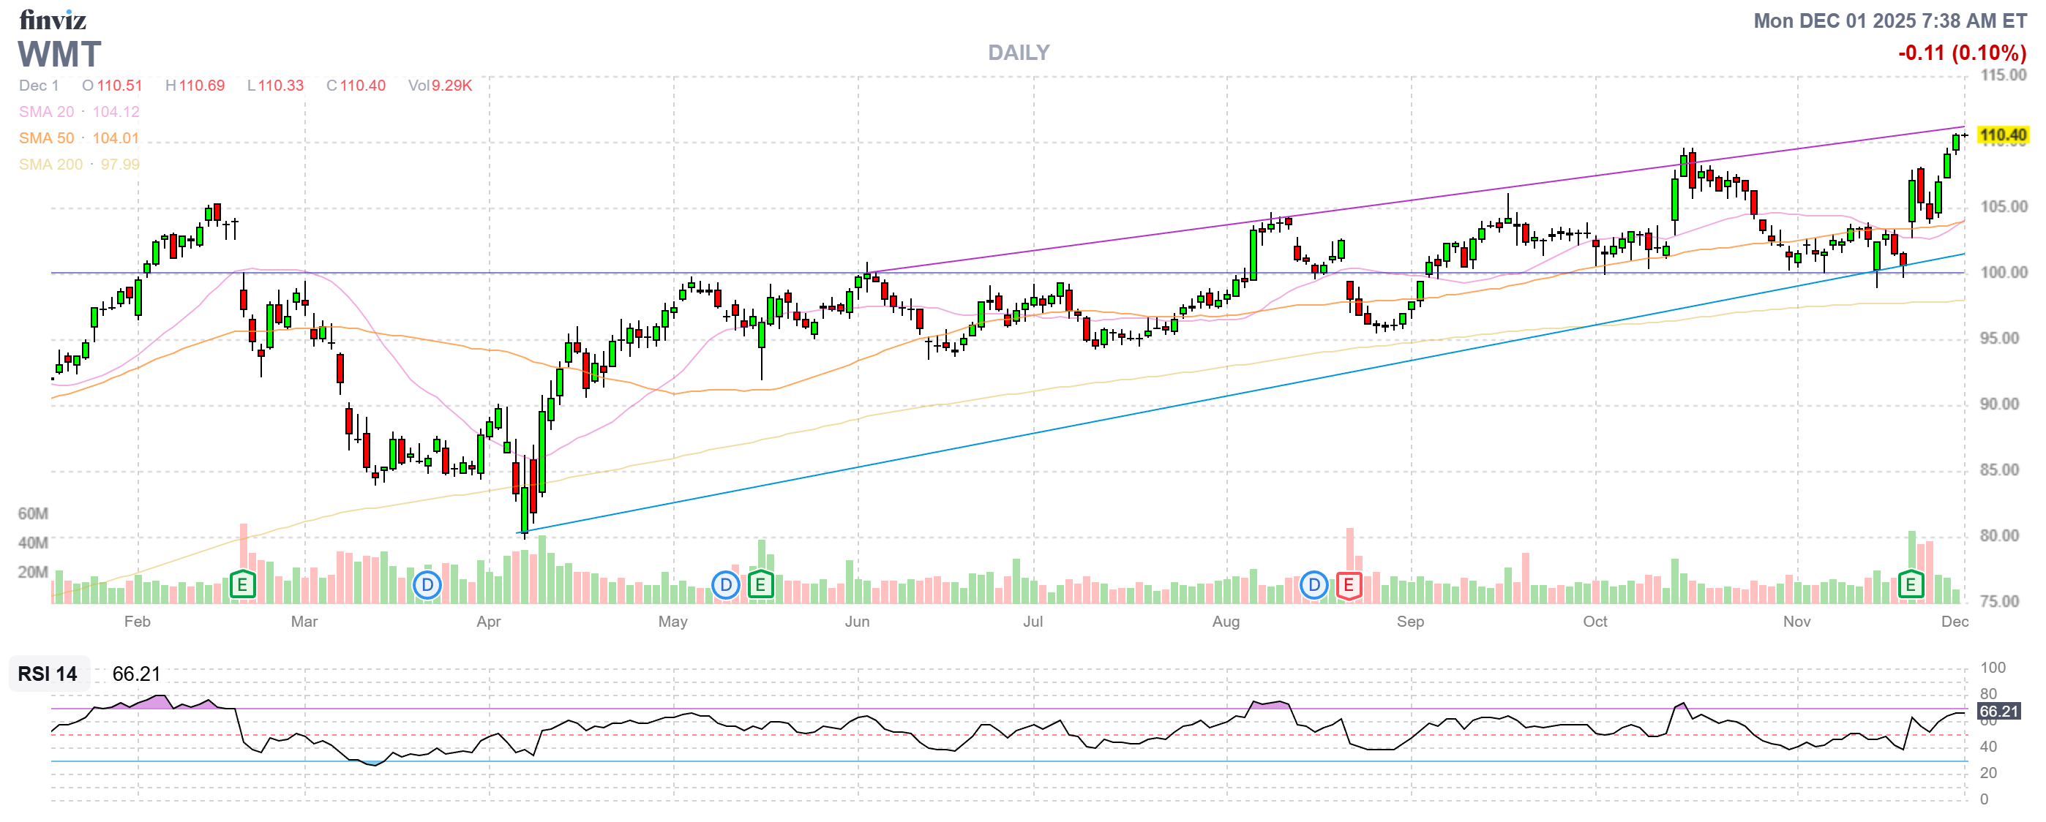Screen dimensions: 2046x822
Task: Click the Jun month label on the axis
Action: pos(857,622)
